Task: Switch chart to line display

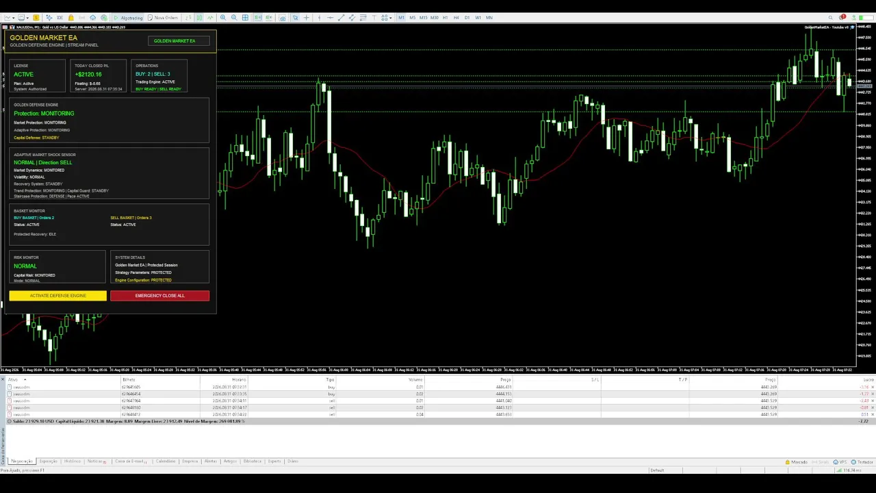Action: tap(210, 17)
